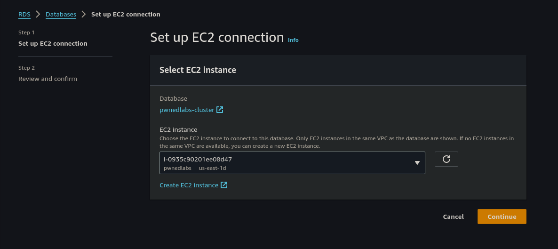Viewport: 558px width, 249px height.
Task: Navigate to Databases breadcrumb
Action: 61,14
